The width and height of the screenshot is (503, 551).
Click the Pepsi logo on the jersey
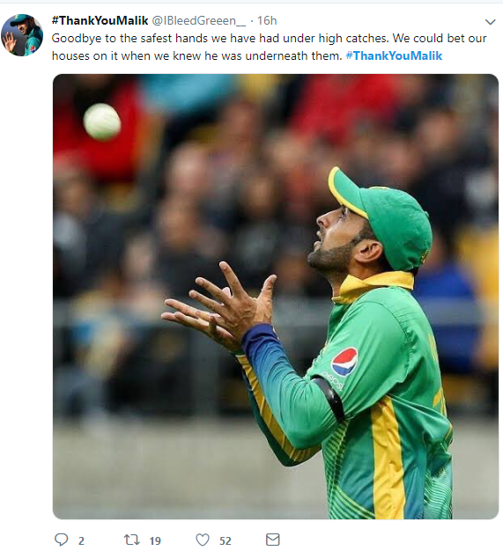(x=344, y=362)
